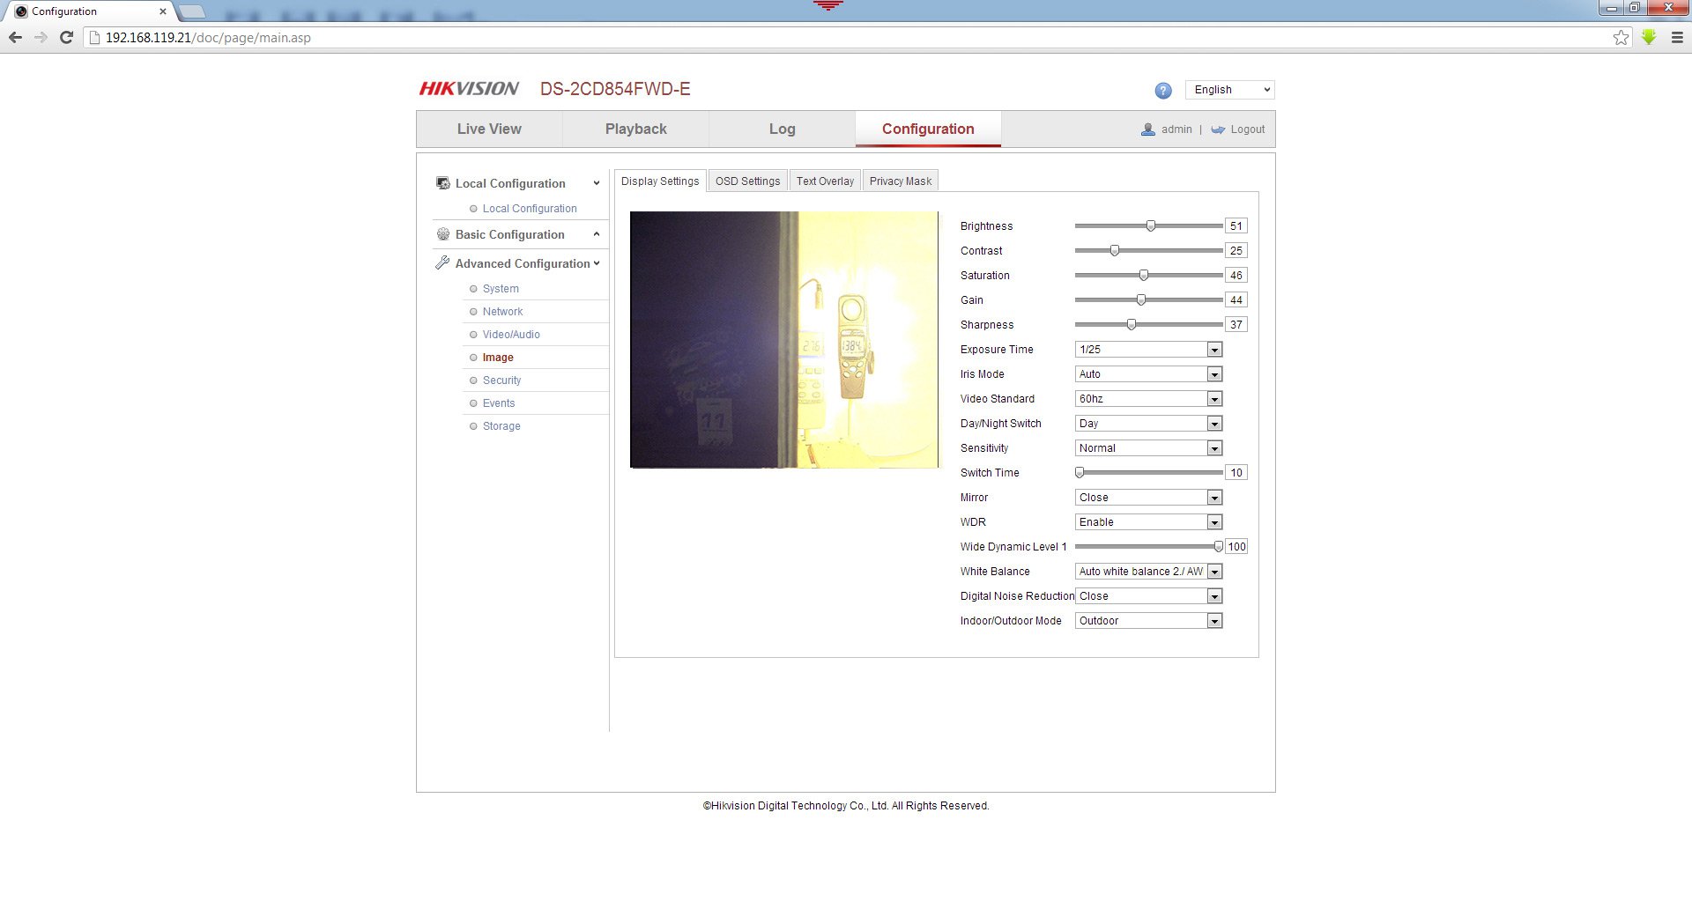Open the Privacy Mask tab

(x=900, y=181)
